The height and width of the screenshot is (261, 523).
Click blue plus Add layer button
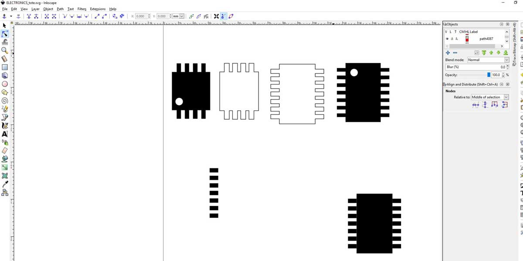click(448, 53)
